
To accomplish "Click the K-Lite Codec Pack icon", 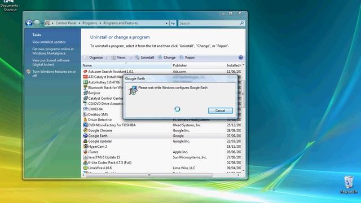I will (85, 162).
